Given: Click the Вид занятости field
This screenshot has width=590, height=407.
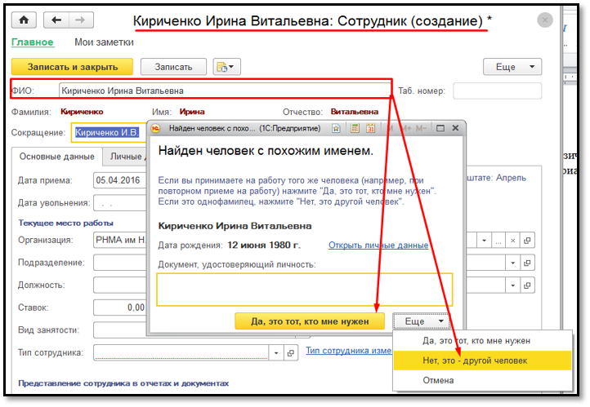Looking at the screenshot, I should [119, 330].
